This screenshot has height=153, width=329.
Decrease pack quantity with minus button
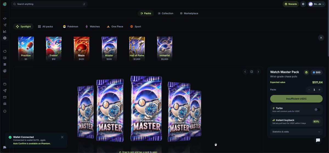coord(309,90)
